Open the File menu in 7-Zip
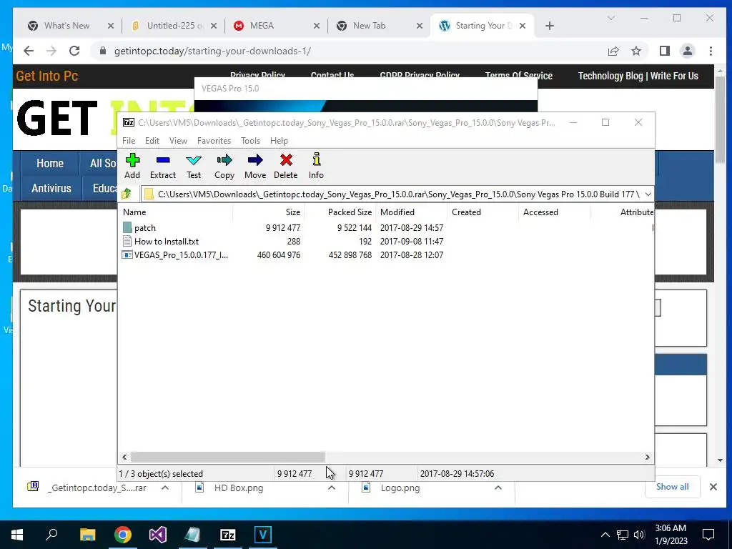This screenshot has height=549, width=732. click(x=129, y=141)
